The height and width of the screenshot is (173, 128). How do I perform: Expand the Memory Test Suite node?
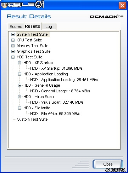click(x=13, y=46)
